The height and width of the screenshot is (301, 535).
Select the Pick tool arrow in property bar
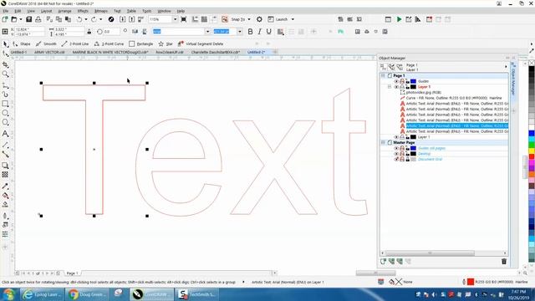click(6, 43)
